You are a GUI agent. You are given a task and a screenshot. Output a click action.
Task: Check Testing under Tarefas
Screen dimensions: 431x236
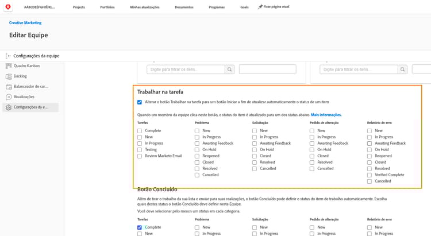click(140, 150)
